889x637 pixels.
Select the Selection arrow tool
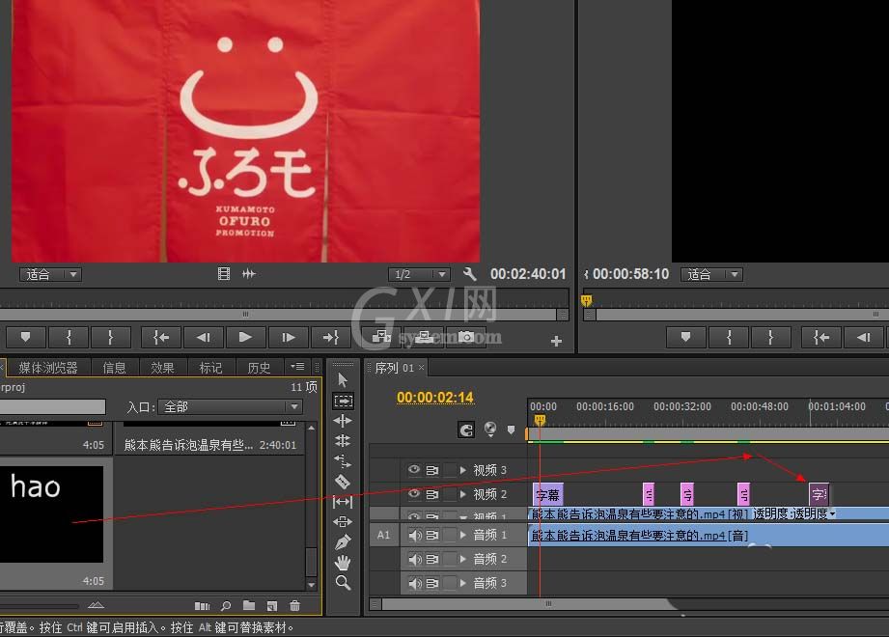point(343,379)
